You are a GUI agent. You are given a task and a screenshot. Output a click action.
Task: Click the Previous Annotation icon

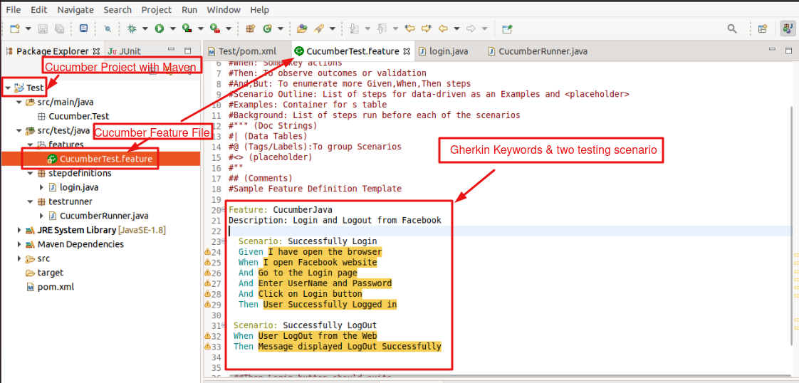[382, 29]
